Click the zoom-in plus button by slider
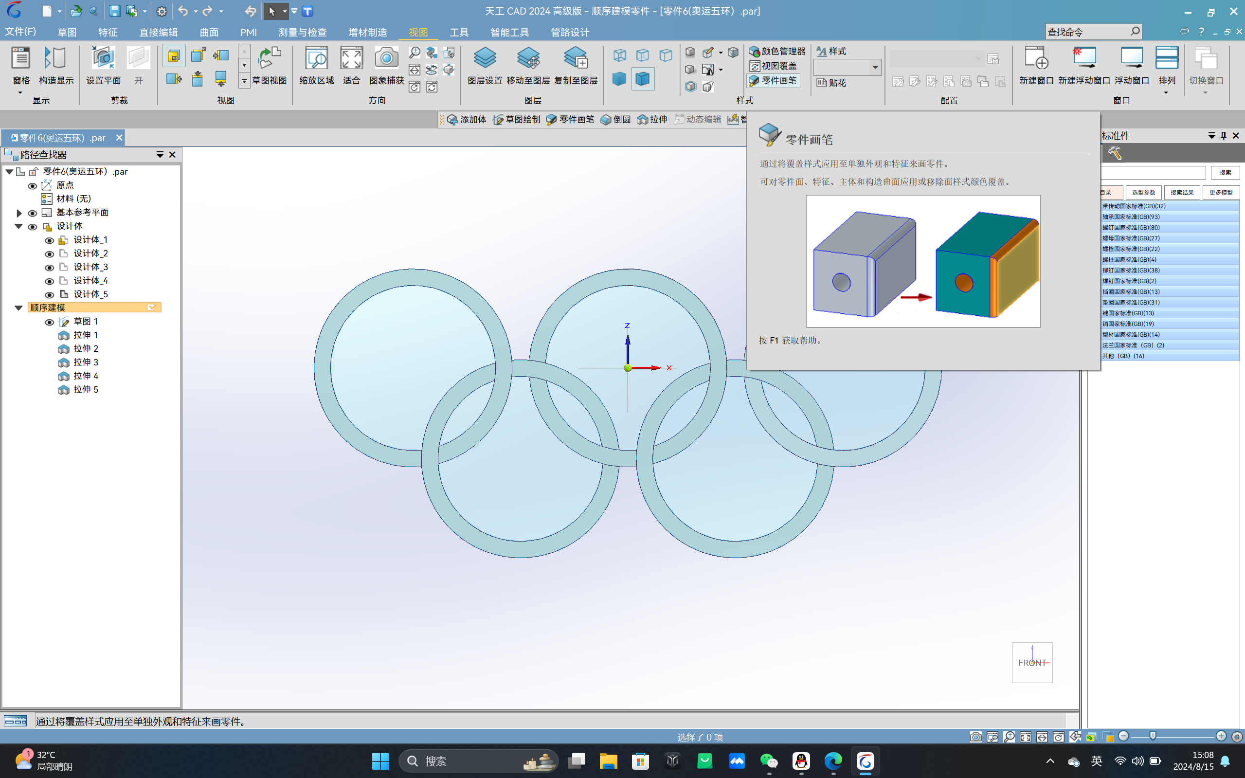This screenshot has height=778, width=1245. coord(1221,736)
